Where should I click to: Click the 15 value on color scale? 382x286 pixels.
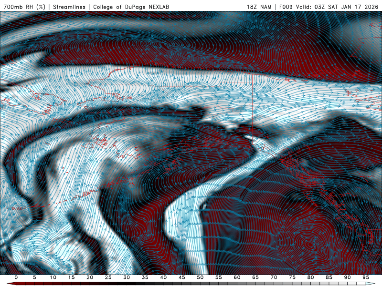point(71,277)
